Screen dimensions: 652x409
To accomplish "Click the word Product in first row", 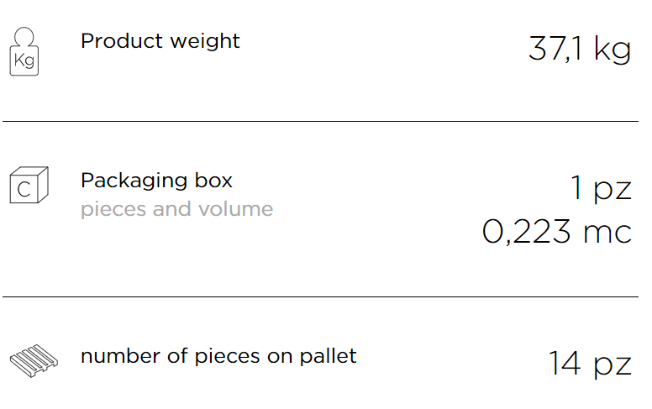I will 122,41.
